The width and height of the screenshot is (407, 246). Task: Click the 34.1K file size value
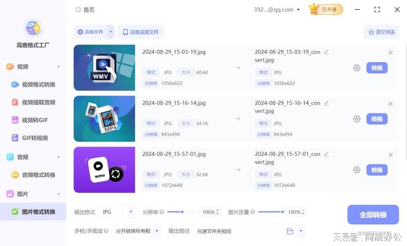tap(202, 123)
